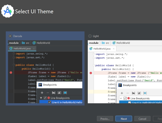Click the add (+) breakpoint icon in Darcula preview
162x123 pixels.
coord(42,93)
